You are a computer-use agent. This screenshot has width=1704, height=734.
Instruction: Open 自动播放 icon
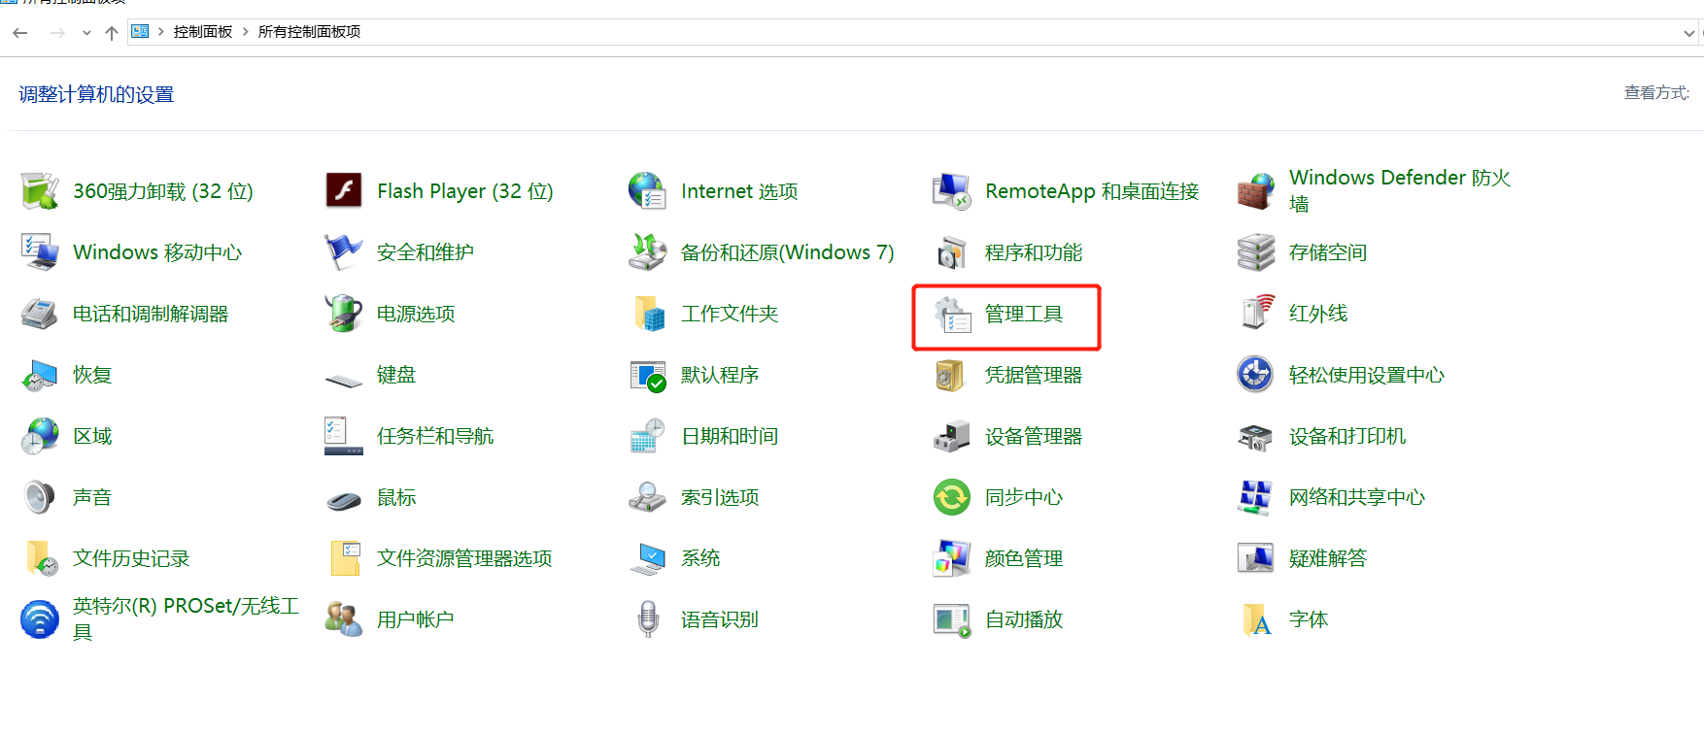(x=952, y=619)
